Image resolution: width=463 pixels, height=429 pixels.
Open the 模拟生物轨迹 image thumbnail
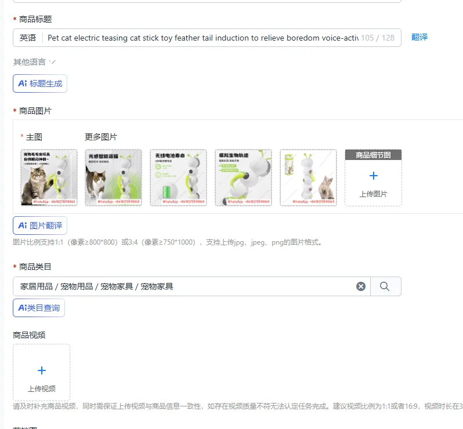point(243,177)
